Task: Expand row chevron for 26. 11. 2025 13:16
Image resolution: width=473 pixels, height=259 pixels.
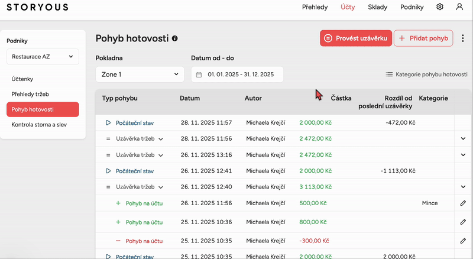Action: 463,155
